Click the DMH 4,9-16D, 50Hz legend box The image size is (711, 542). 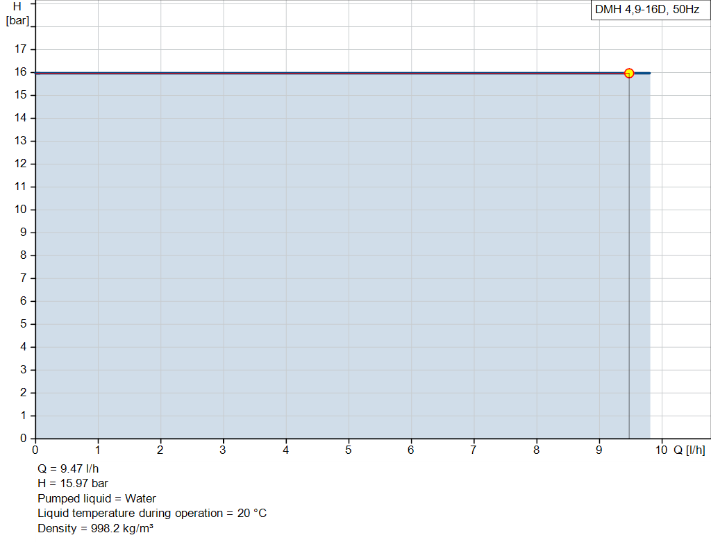click(x=650, y=10)
